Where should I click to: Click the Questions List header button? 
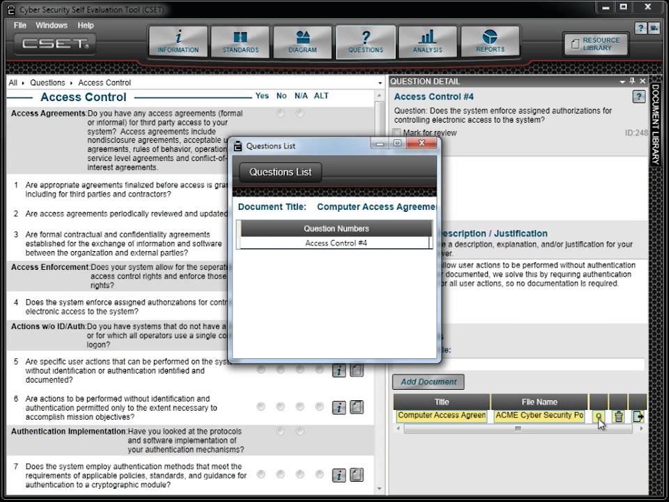tap(280, 172)
